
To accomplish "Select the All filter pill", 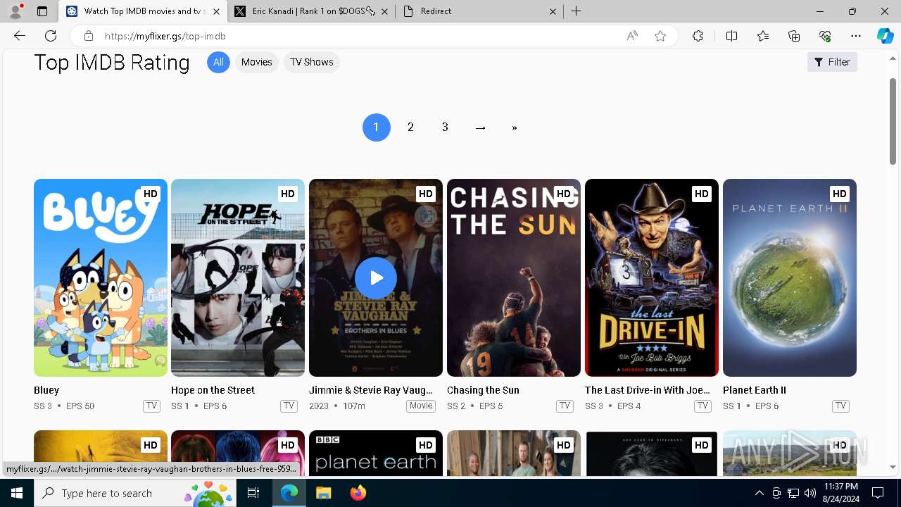I will 218,62.
